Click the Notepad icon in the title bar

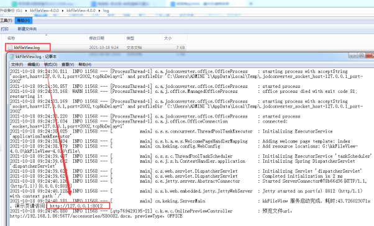[12, 56]
